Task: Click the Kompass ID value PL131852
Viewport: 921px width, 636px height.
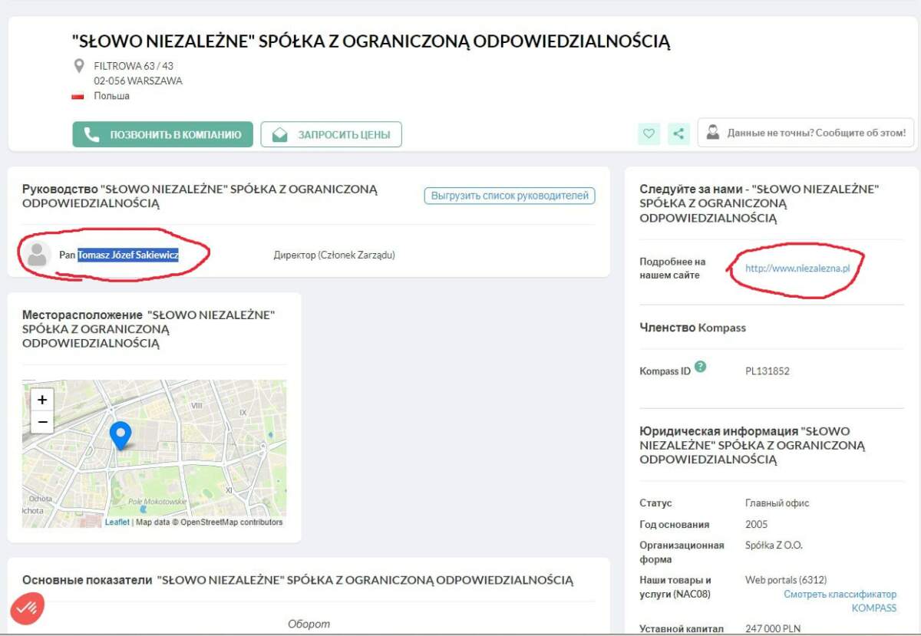Action: (767, 371)
